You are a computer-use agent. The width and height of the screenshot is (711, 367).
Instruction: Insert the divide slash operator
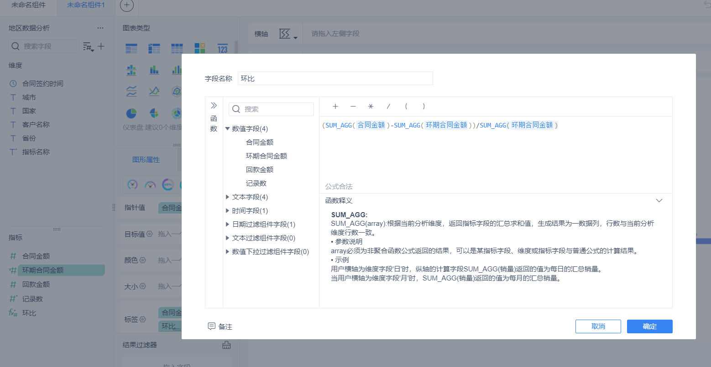[x=388, y=107]
